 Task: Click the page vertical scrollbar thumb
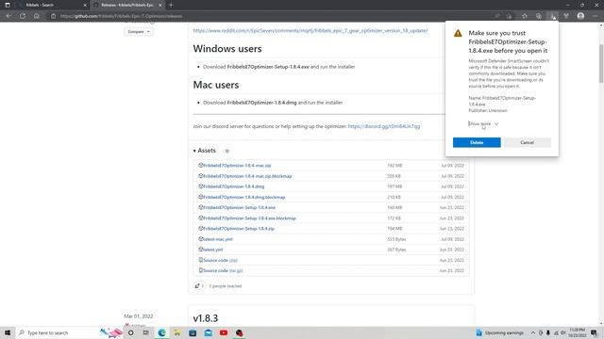[601, 63]
